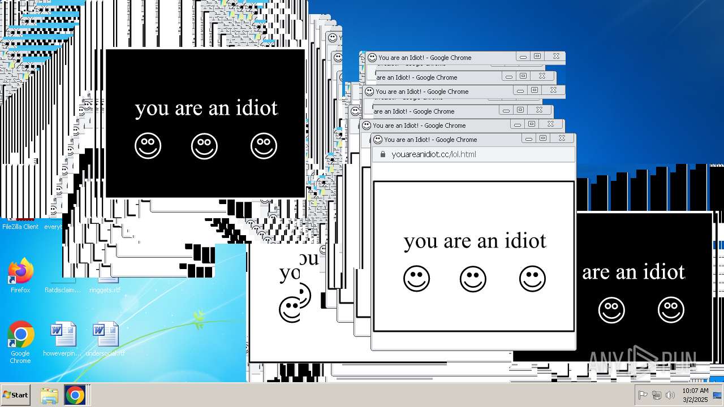Close the topmost Chrome window in the cascaded stack

pyautogui.click(x=556, y=56)
